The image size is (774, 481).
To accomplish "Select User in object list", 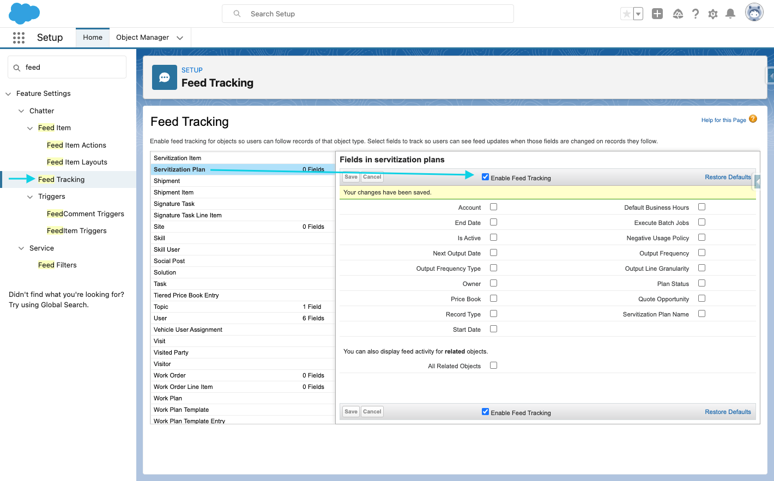I will (x=243, y=318).
